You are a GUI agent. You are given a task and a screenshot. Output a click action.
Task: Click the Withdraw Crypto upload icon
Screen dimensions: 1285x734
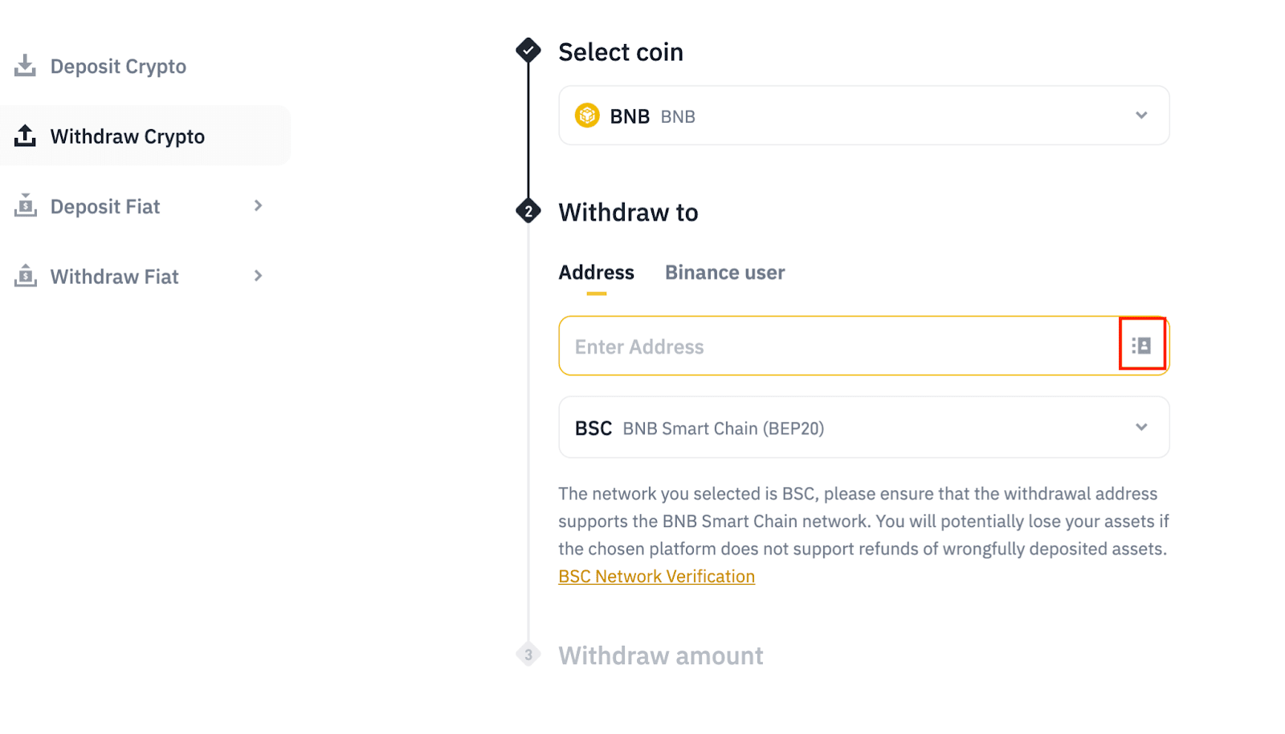pos(26,136)
